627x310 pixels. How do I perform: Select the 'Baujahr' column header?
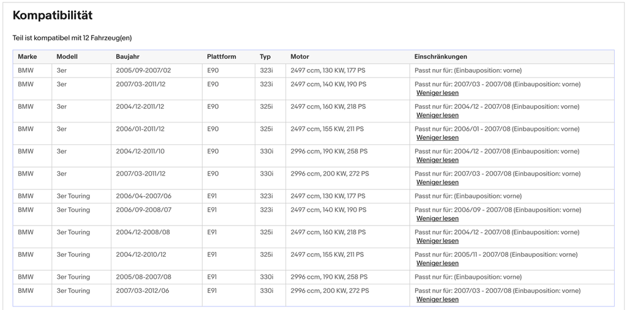point(127,57)
